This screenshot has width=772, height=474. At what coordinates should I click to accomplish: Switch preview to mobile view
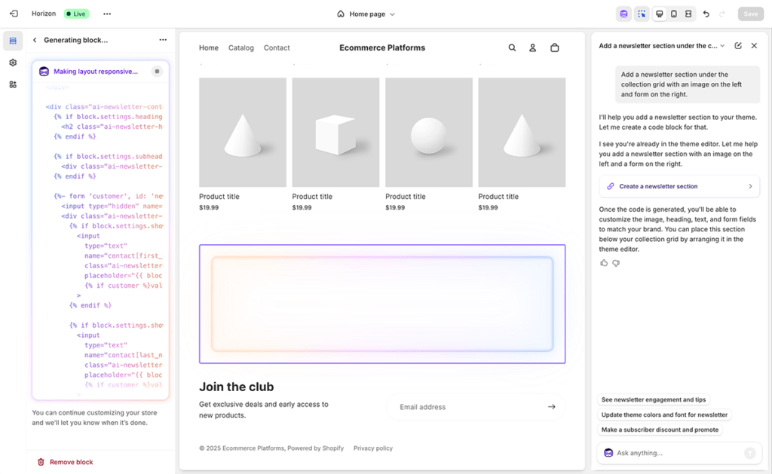coord(674,14)
